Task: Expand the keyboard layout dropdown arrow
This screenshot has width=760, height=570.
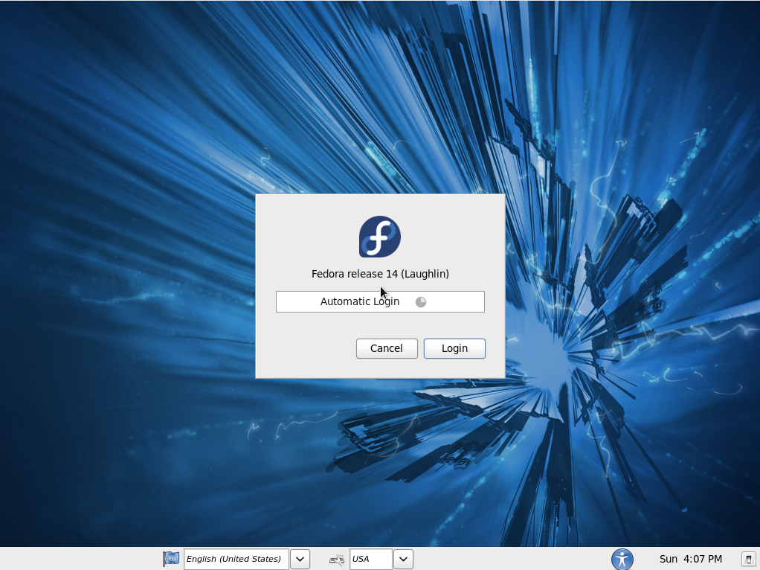Action: (x=403, y=559)
